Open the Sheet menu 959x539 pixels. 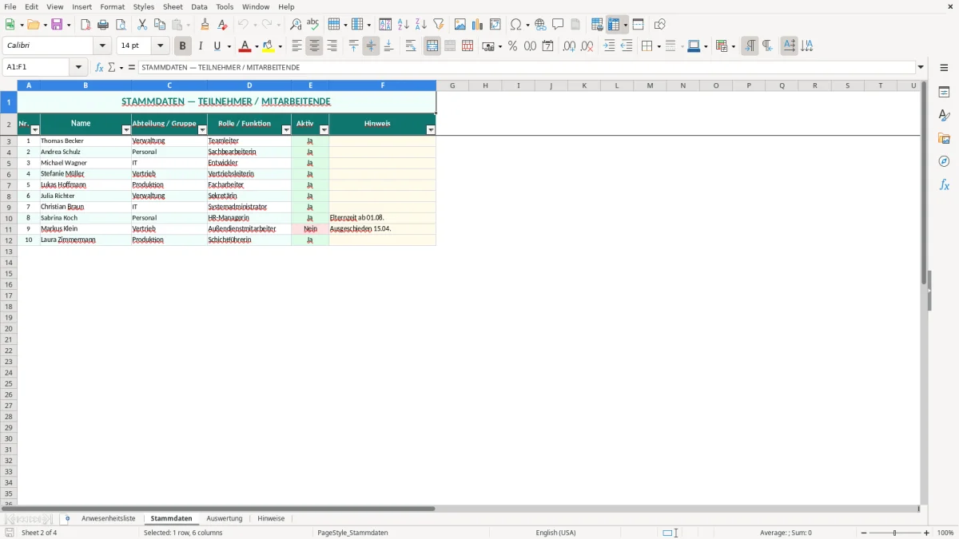point(173,6)
